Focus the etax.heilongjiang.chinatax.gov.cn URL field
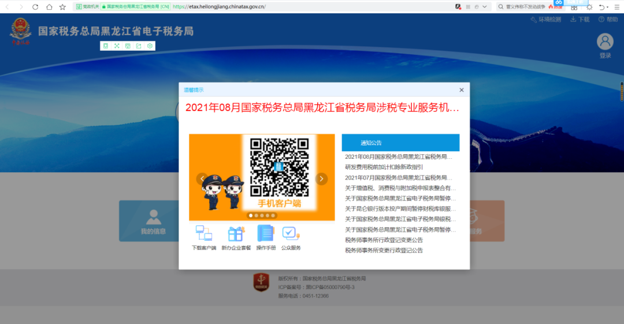Screen dimensions: 624x324 tap(220, 6)
